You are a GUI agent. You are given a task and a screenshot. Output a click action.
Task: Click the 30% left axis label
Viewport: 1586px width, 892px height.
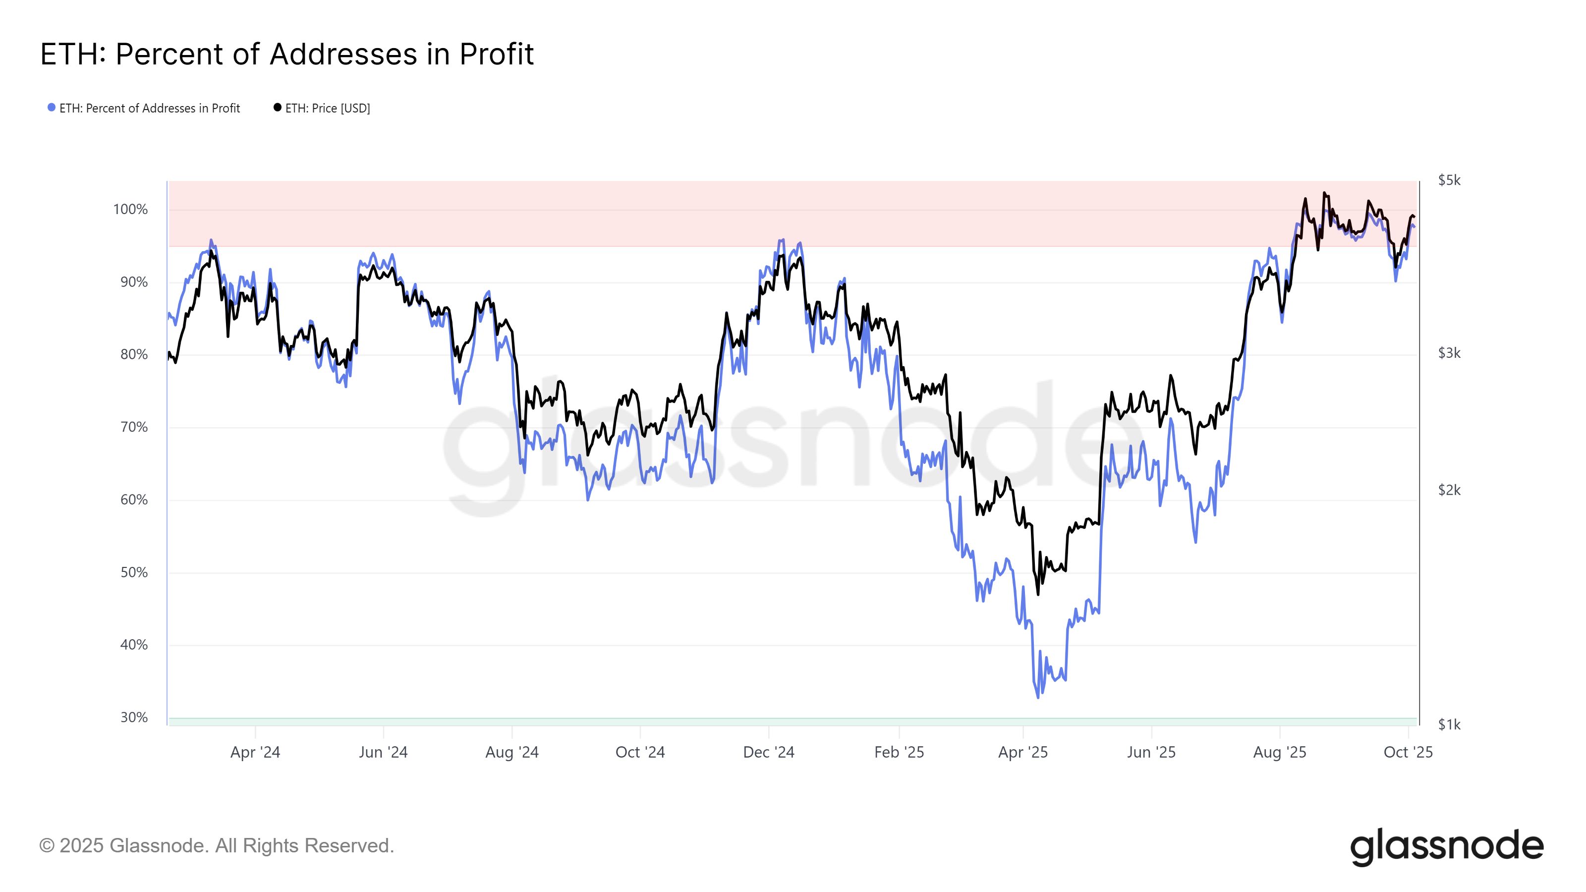pos(134,717)
